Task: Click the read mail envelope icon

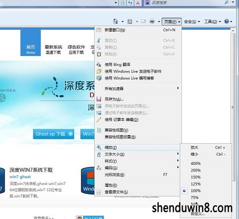Action: coord(143,21)
